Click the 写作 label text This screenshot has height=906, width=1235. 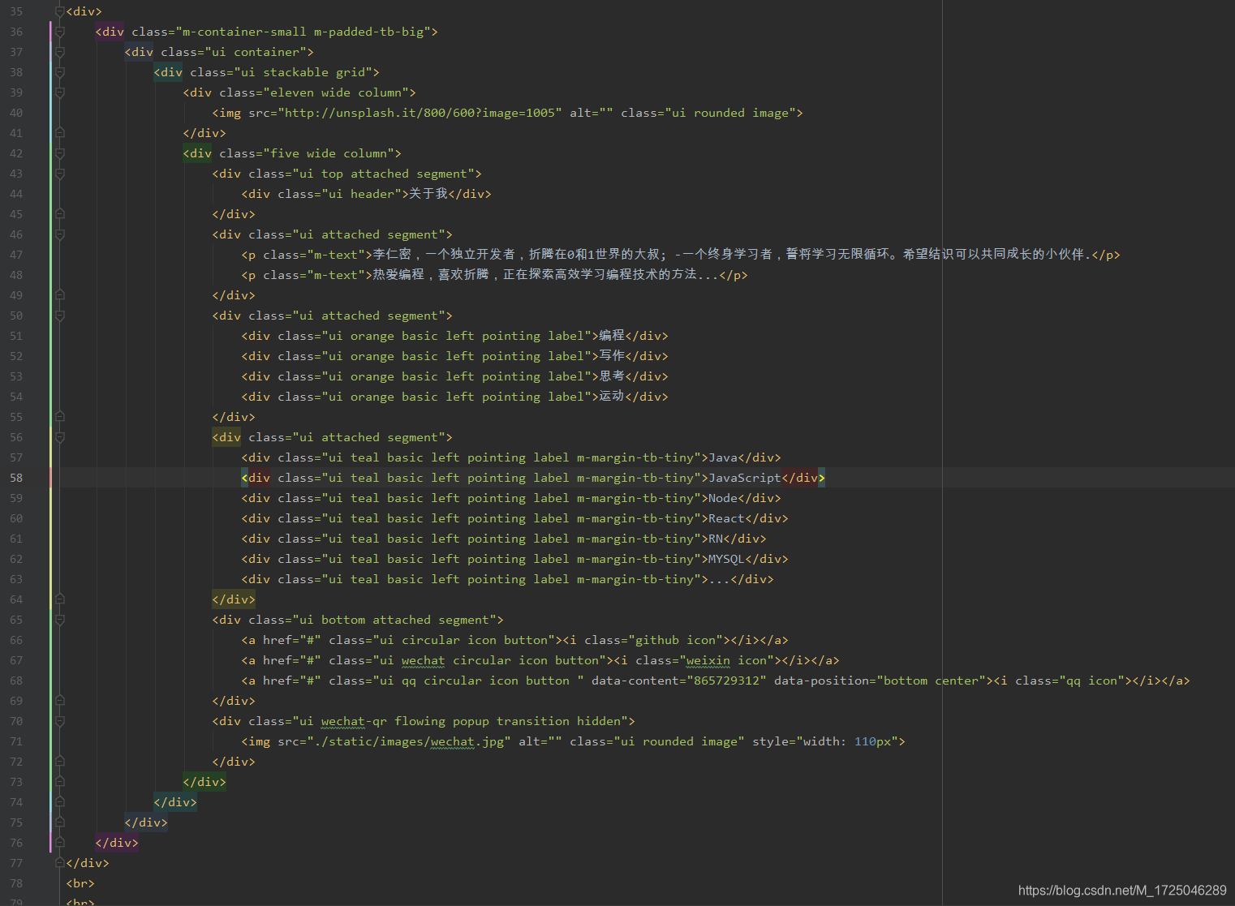(612, 356)
